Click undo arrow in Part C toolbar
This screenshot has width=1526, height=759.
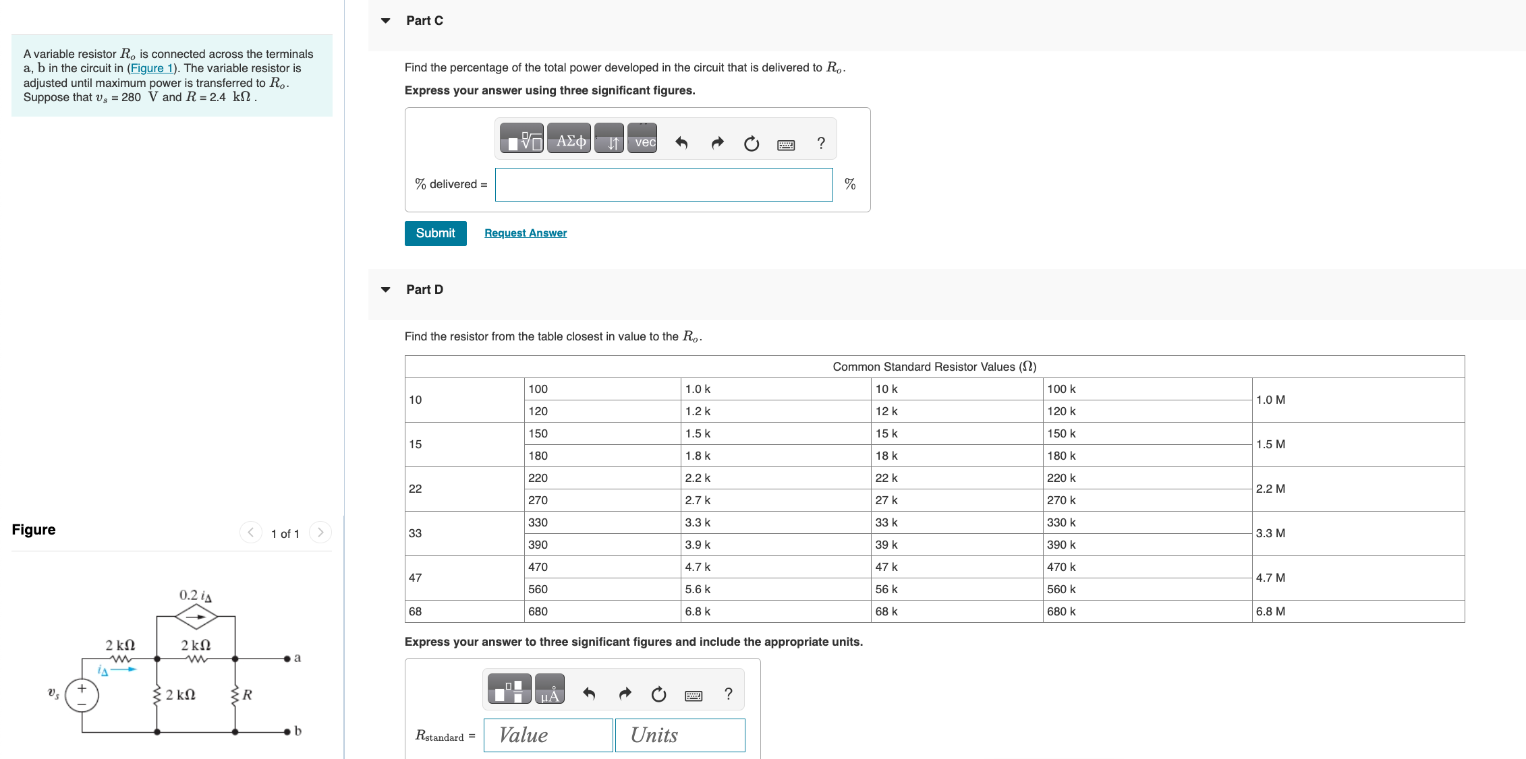click(x=681, y=143)
